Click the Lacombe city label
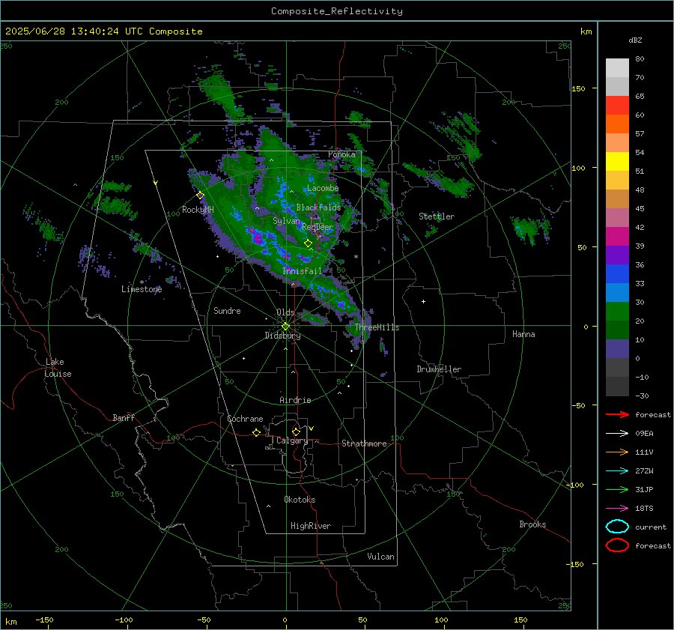Image resolution: width=674 pixels, height=630 pixels. 323,188
